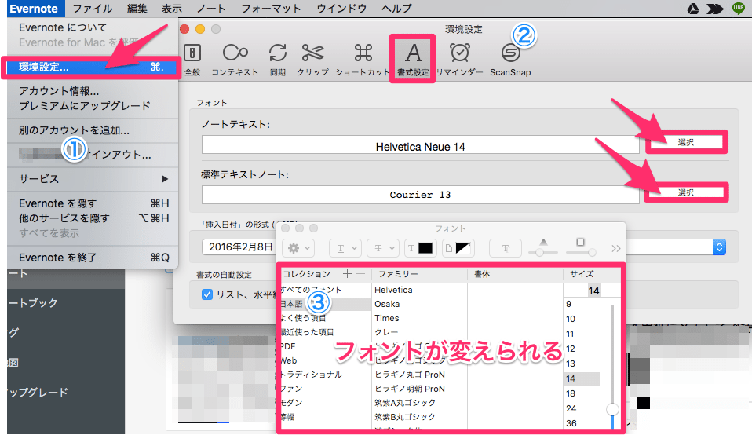Open the font panel gear actions menu
The width and height of the screenshot is (752, 435).
coord(298,248)
